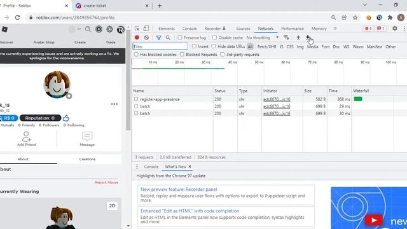The width and height of the screenshot is (407, 229).
Task: Open the Roblox Robux icon
Action: pyautogui.click(x=99, y=29)
